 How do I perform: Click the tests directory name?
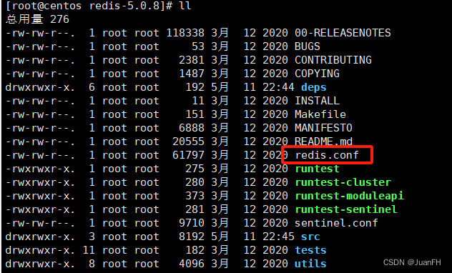coord(310,250)
